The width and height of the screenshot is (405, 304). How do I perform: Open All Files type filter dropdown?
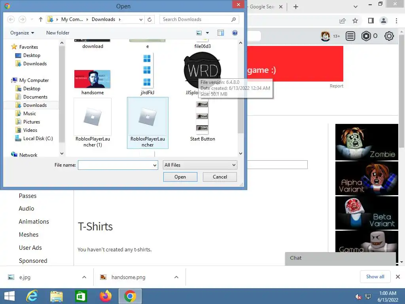(200, 165)
